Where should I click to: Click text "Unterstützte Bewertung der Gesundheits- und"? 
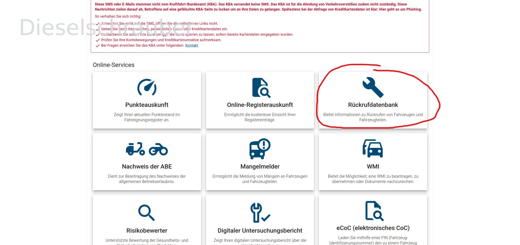point(147,240)
